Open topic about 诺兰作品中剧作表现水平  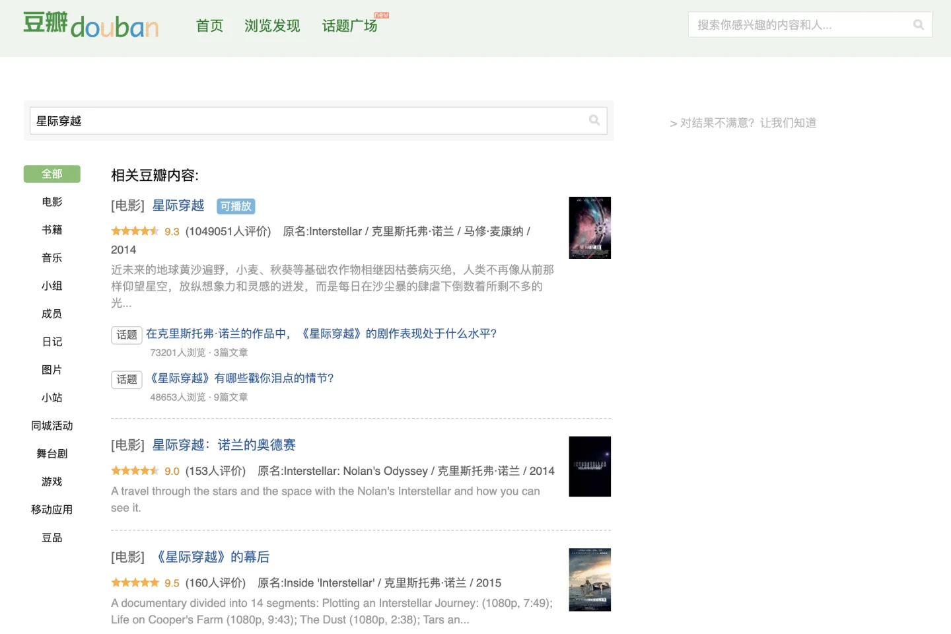(321, 334)
